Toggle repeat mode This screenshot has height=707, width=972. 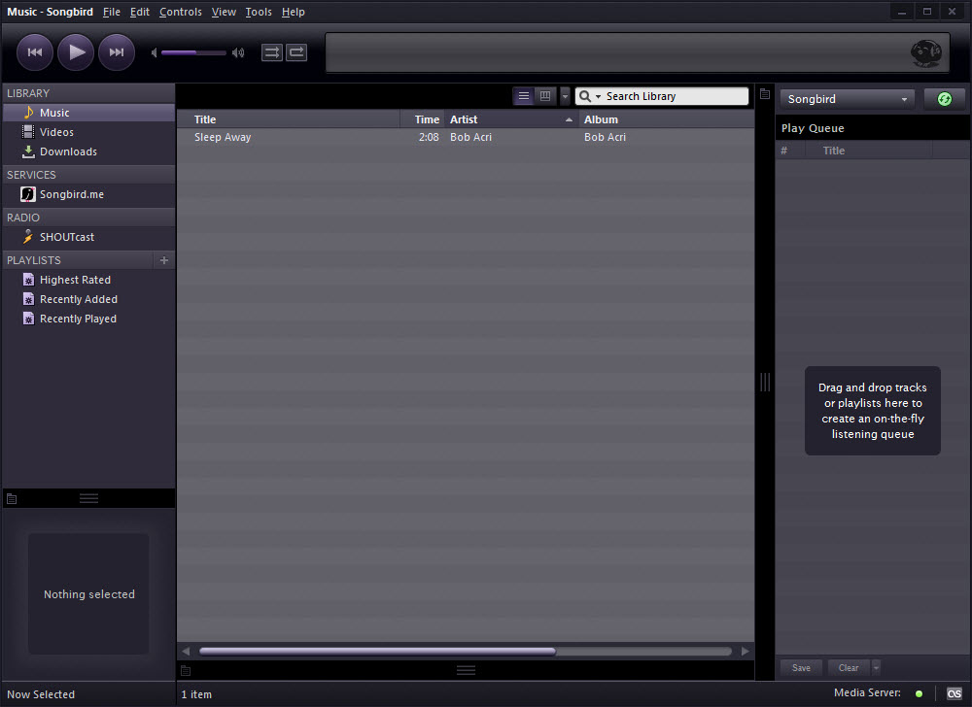coord(296,52)
